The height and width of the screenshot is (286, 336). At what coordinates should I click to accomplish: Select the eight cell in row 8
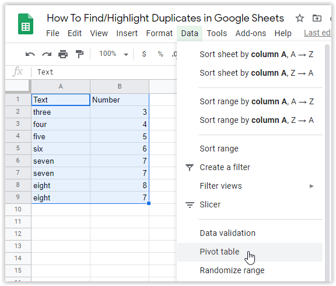tap(61, 185)
